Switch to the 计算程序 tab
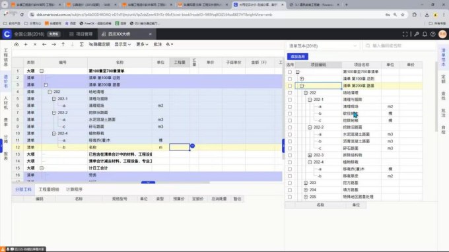Viewport: 449px width, 252px height. [x=74, y=189]
